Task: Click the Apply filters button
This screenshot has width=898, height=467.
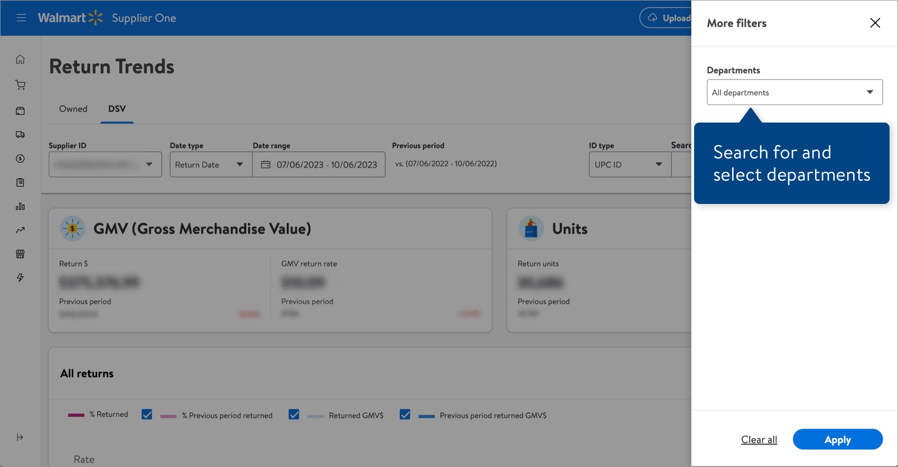Action: click(837, 440)
